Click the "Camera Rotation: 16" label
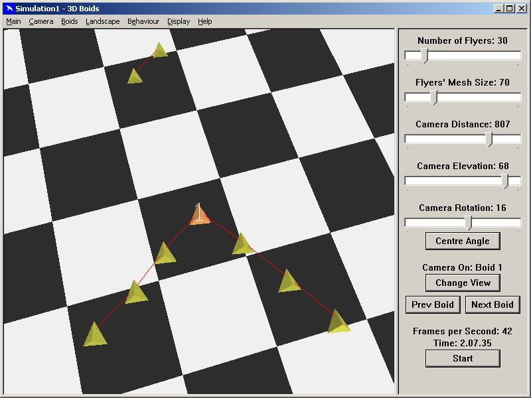Screen dimensions: 531x398 (463, 208)
